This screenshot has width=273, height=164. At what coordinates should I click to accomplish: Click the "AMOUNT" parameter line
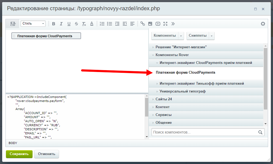point(37,117)
